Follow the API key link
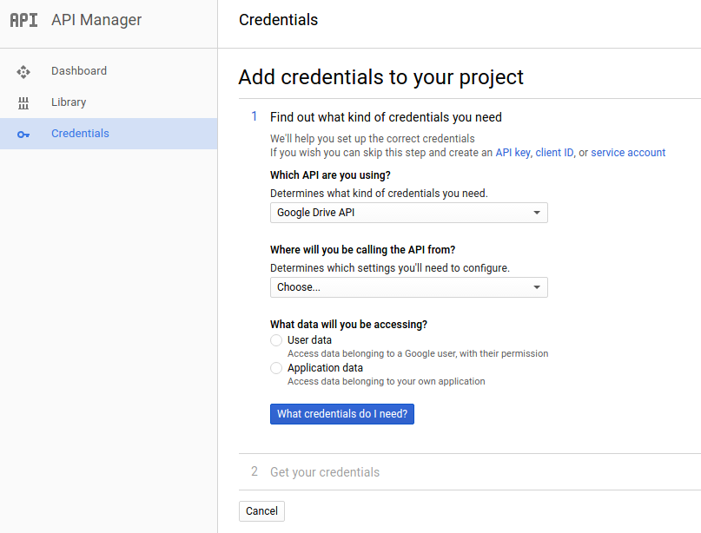701x533 pixels. click(x=513, y=153)
